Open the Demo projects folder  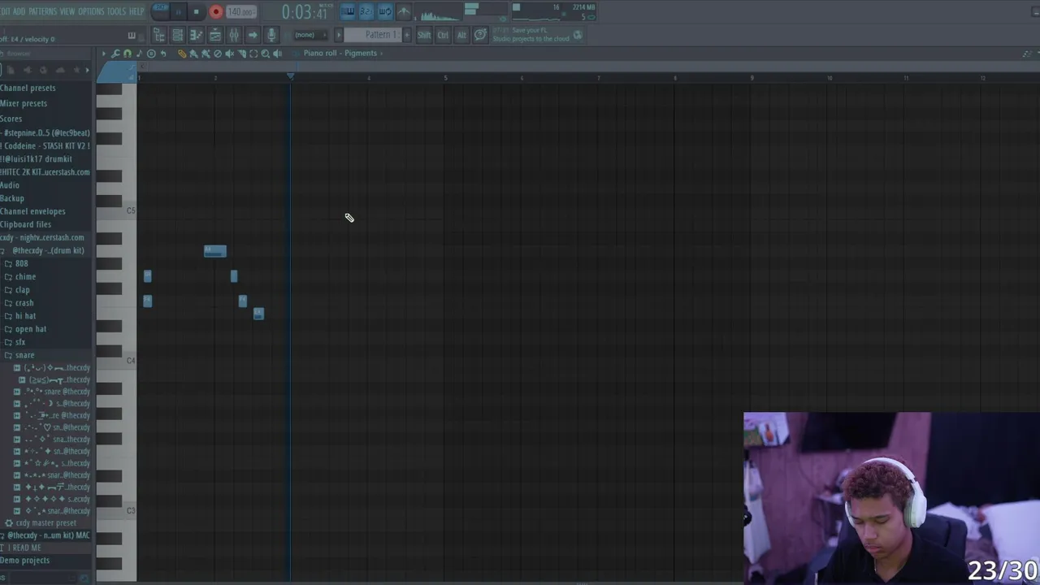click(24, 561)
